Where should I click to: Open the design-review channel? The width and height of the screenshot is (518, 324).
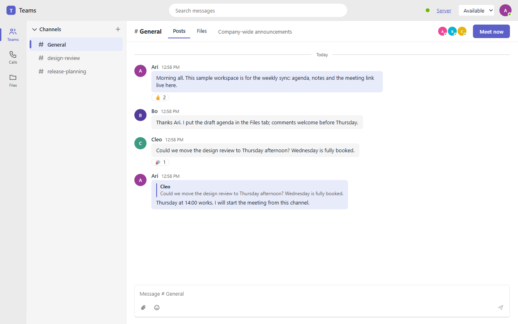click(76, 58)
